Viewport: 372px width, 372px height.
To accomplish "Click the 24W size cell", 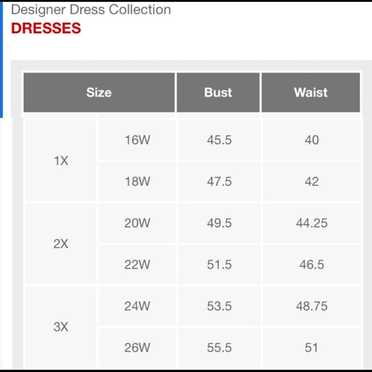I will (137, 306).
